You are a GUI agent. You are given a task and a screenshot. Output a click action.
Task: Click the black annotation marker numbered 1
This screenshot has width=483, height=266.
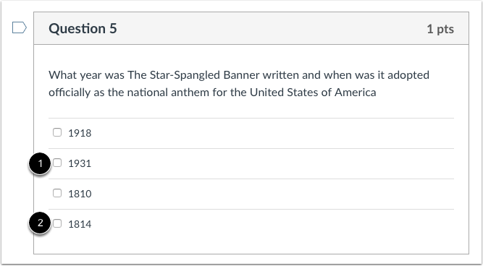tap(40, 163)
